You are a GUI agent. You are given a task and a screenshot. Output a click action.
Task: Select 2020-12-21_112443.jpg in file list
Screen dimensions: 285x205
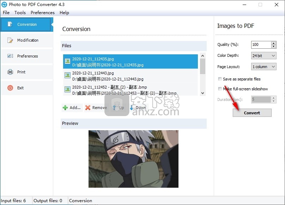coord(131,76)
